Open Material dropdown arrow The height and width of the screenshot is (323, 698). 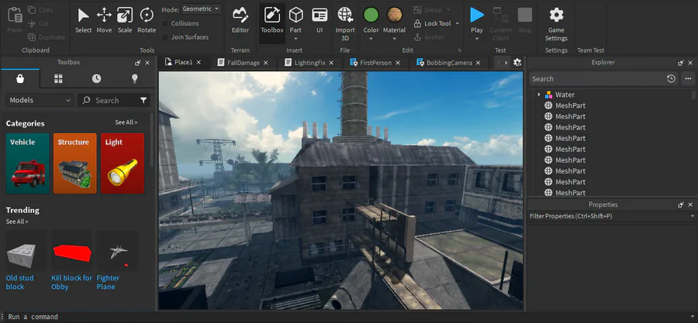click(x=395, y=39)
